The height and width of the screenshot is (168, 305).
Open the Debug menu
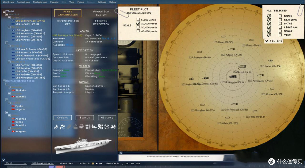(113, 2)
